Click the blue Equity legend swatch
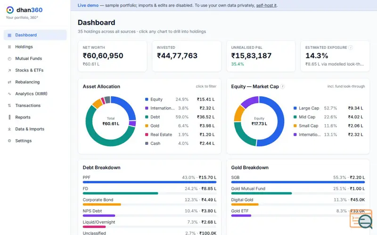 pos(147,99)
